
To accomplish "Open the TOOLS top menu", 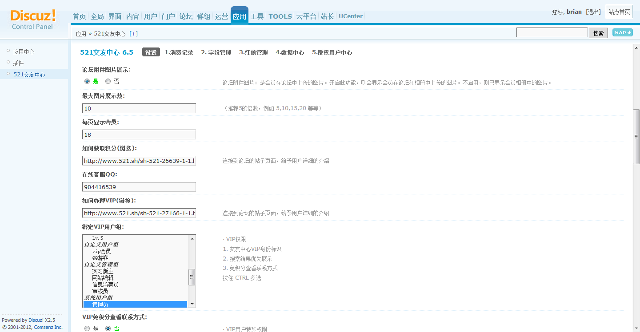I will pyautogui.click(x=280, y=16).
